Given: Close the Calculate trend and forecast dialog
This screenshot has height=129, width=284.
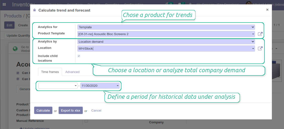Looking at the screenshot, I should point(267,10).
